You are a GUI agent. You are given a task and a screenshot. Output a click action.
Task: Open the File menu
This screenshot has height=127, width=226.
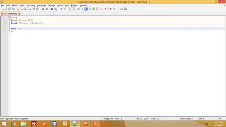pos(2,6)
